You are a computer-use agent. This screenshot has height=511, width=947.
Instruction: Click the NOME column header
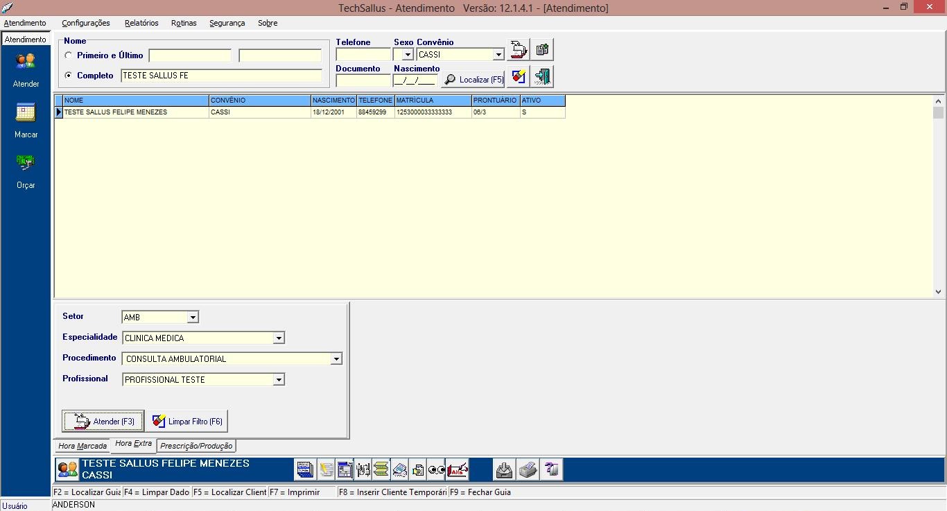coord(136,101)
